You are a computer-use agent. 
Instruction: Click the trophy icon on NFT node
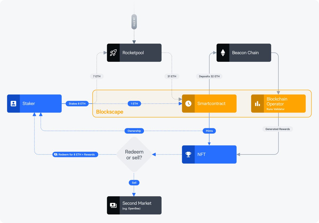pos(188,154)
